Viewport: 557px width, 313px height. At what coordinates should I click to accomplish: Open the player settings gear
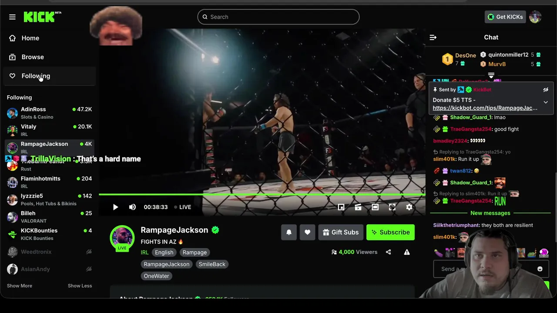(x=409, y=207)
